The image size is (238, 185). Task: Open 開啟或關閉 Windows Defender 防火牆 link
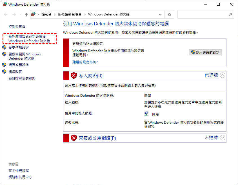pos(25,56)
